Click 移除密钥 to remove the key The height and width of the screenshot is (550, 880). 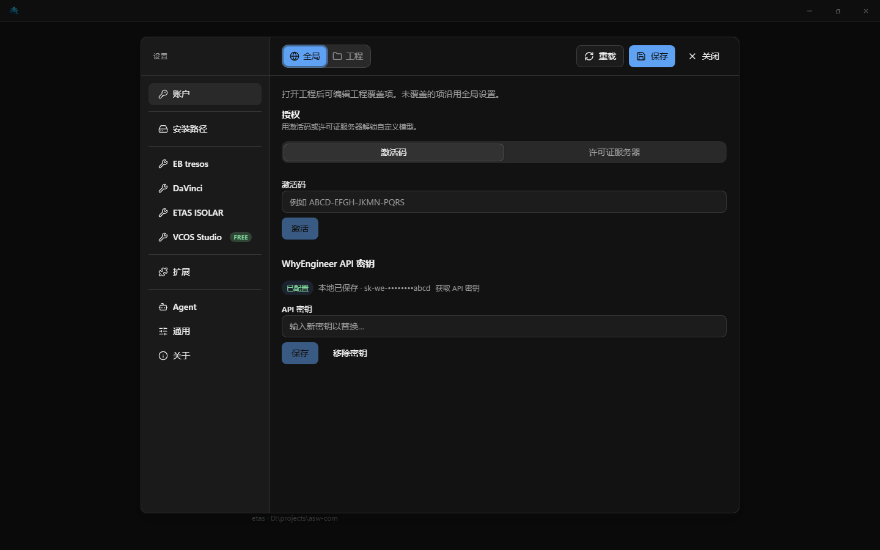click(x=350, y=353)
